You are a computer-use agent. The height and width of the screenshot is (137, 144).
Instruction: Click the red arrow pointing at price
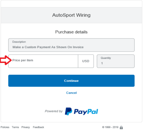coord(6,60)
